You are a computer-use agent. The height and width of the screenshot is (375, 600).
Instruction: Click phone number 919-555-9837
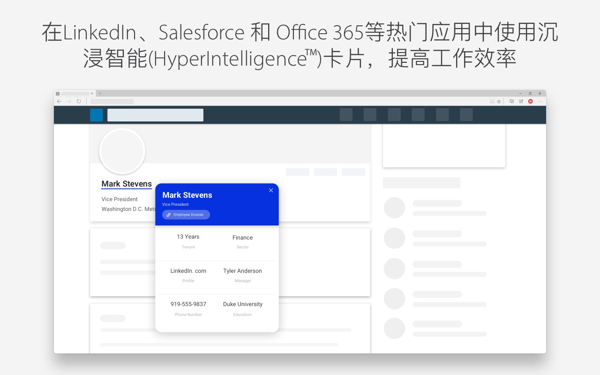coord(188,304)
